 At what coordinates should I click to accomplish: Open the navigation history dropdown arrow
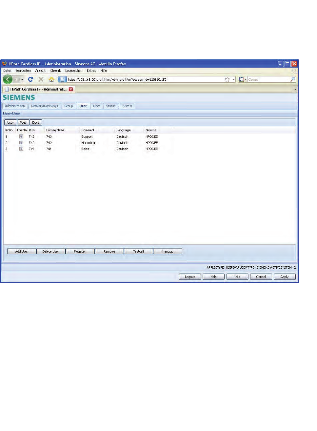pyautogui.click(x=22, y=80)
